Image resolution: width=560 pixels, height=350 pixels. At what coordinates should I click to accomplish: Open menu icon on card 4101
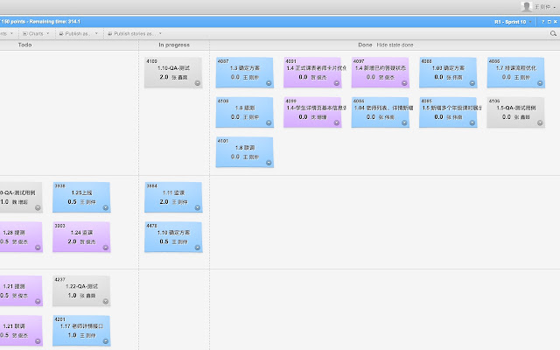pyautogui.click(x=268, y=163)
